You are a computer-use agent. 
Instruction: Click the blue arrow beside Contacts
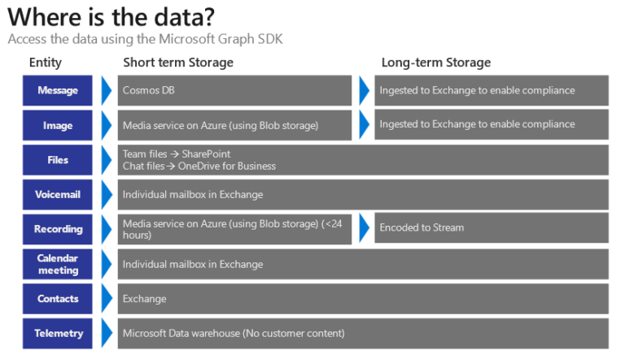(106, 299)
